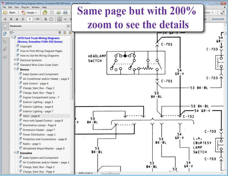Viewport: 228px width, 176px height.
Task: Open the Create dropdown
Action: pos(29,12)
